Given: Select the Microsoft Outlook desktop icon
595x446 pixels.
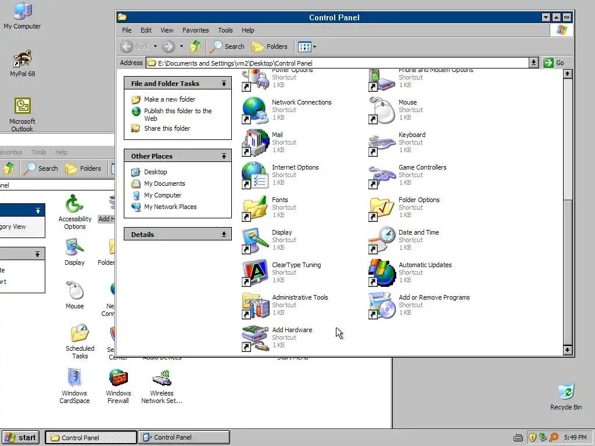Looking at the screenshot, I should tap(23, 106).
